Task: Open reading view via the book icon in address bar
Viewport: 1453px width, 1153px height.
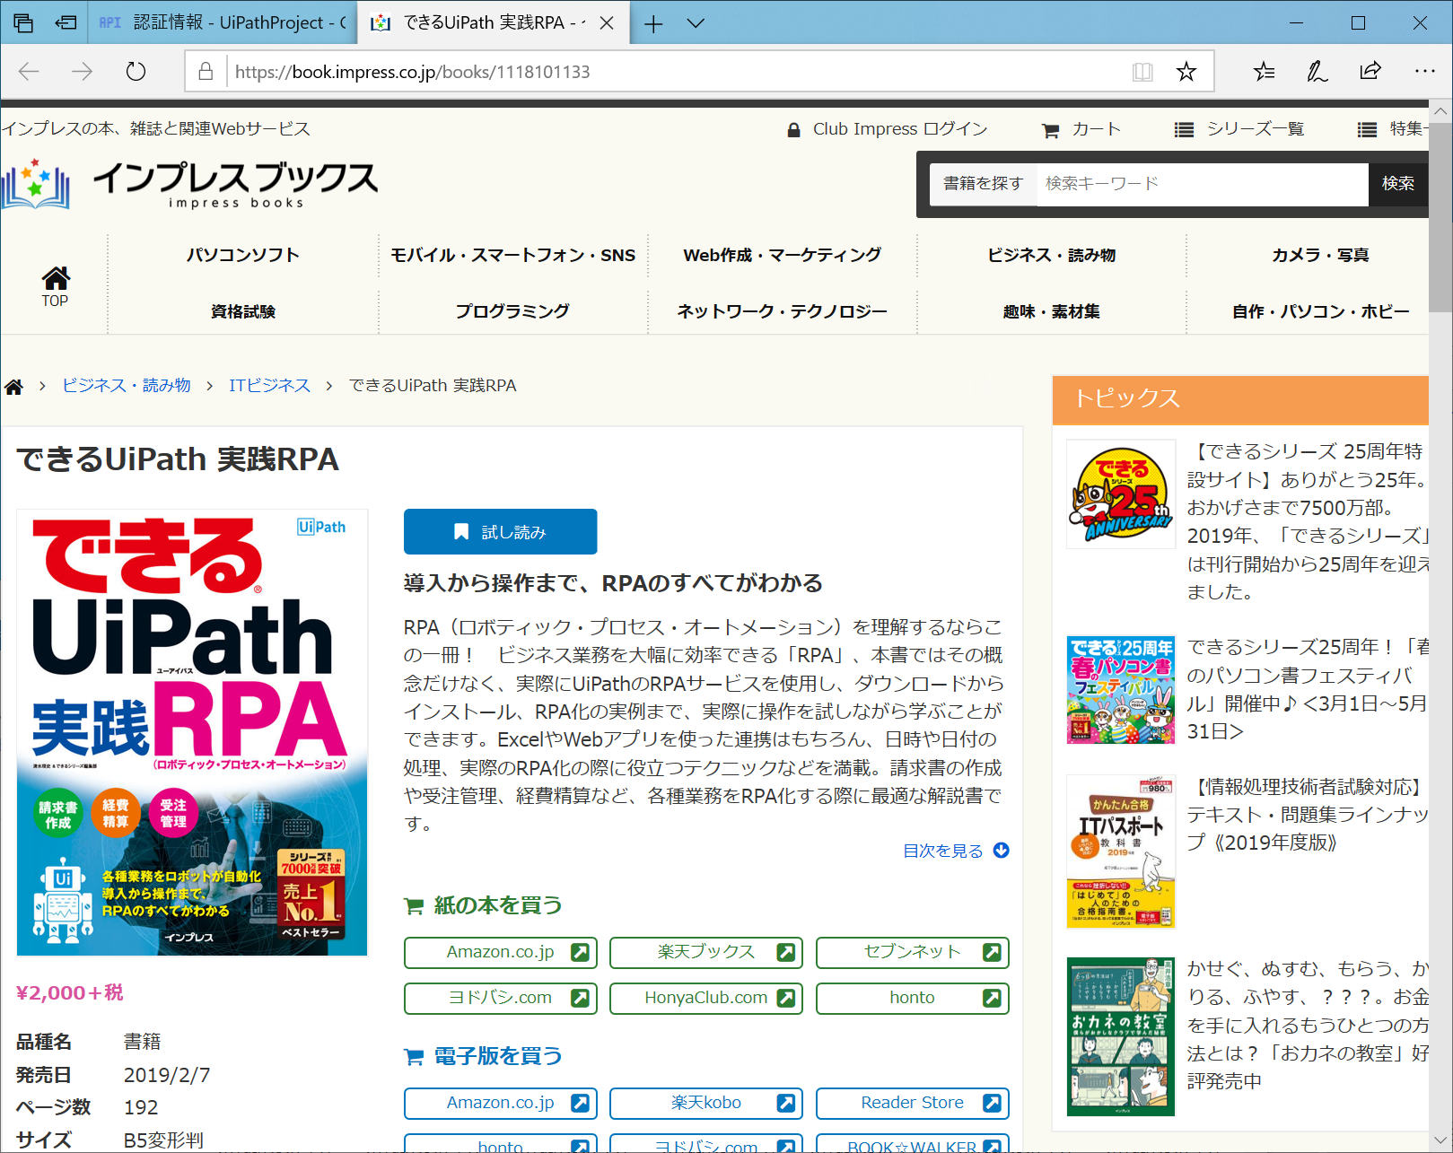Action: [x=1142, y=71]
